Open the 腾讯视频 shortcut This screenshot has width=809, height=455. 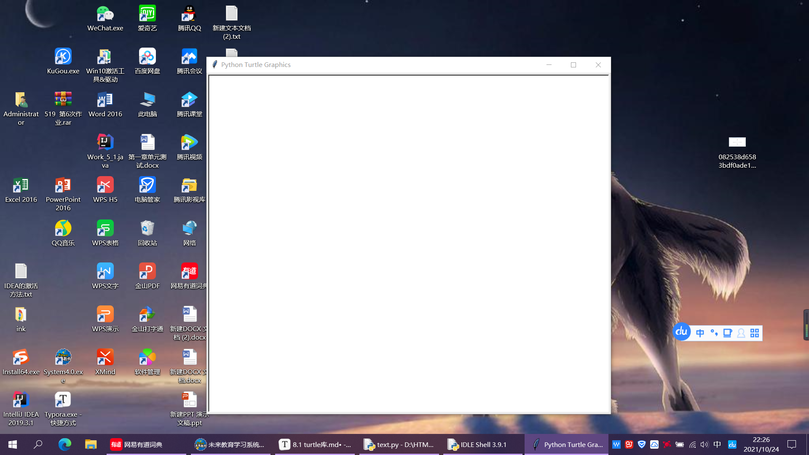[189, 147]
